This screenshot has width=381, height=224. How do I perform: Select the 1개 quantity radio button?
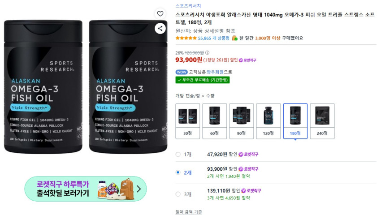[x=178, y=155]
